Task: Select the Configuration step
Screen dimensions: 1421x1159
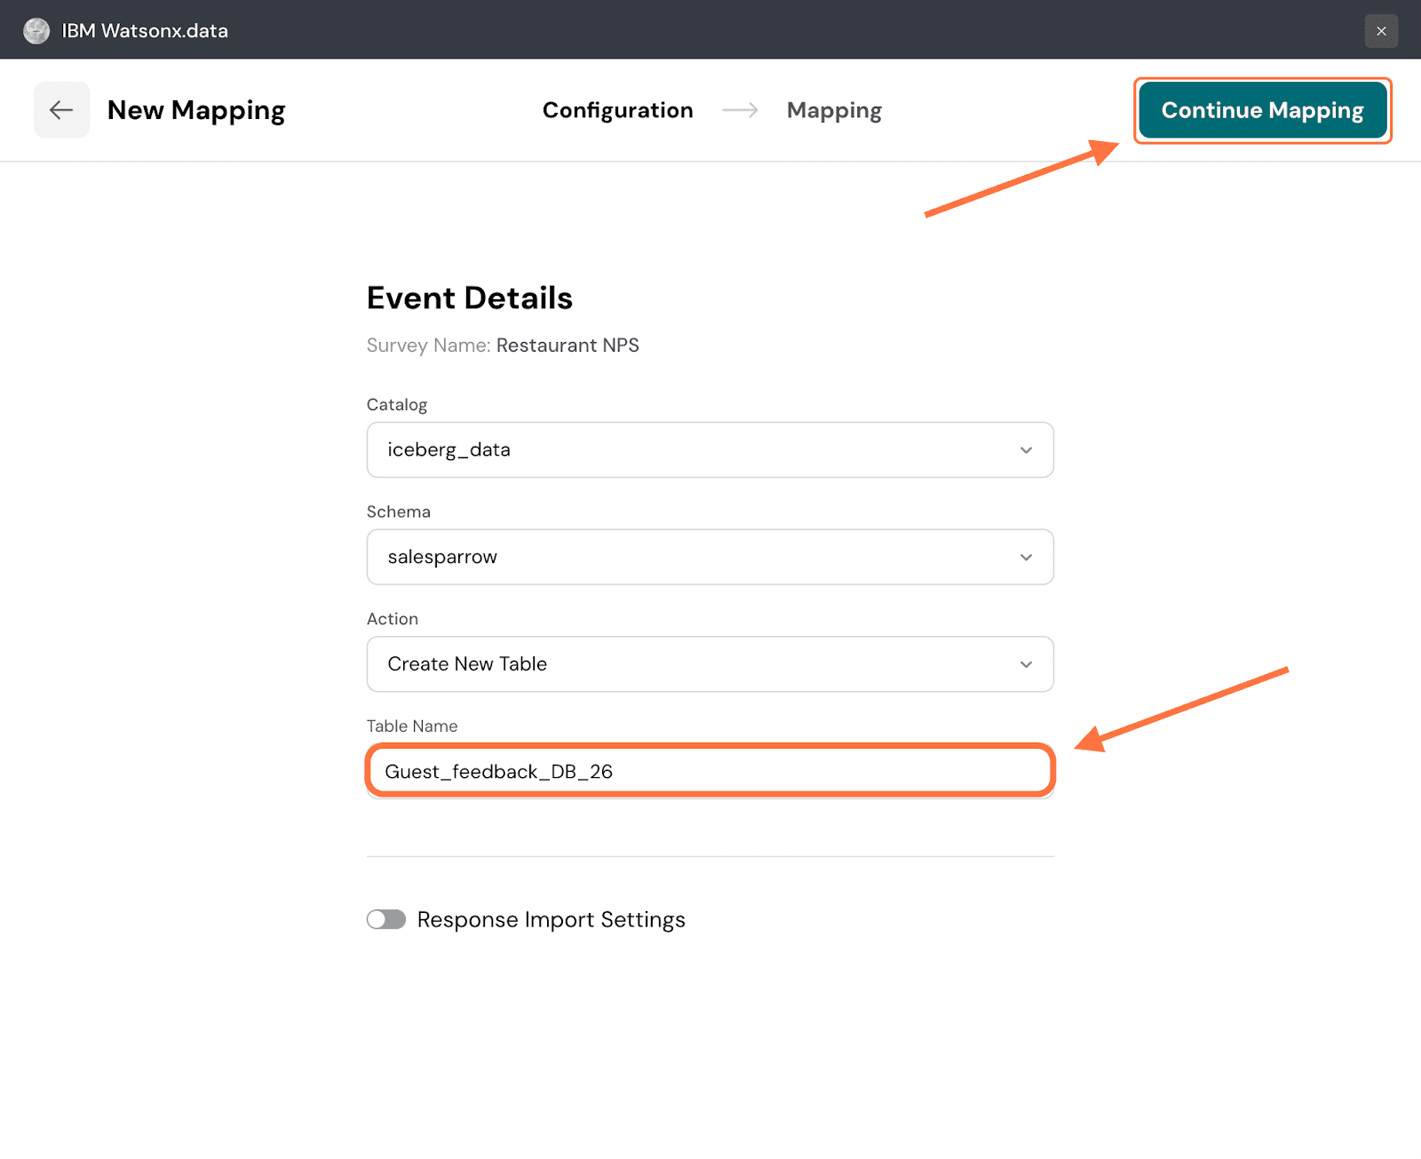Action: [x=617, y=110]
